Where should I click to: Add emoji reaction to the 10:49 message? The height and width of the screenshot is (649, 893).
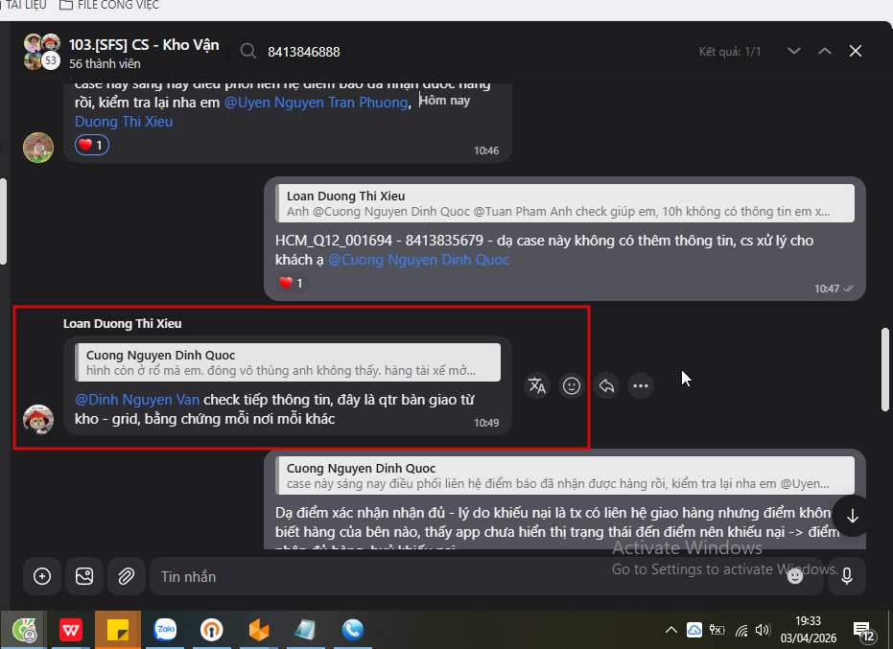coord(572,386)
